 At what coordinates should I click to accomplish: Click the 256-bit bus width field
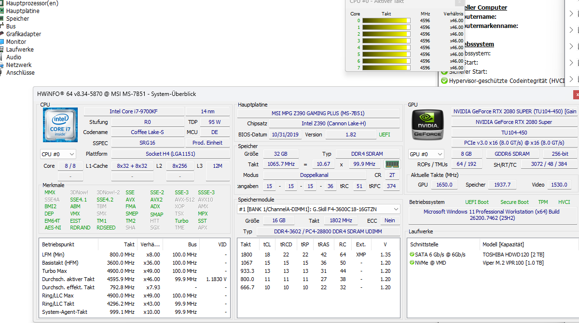(x=560, y=154)
